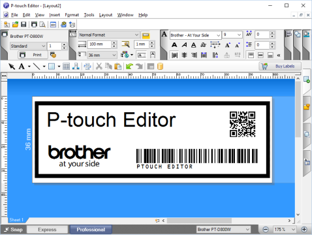This screenshot has width=312, height=235.
Task: Set vertical alignment to top
Action: tap(251, 55)
